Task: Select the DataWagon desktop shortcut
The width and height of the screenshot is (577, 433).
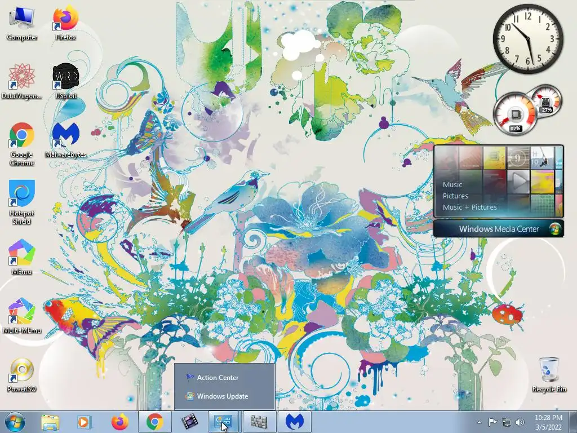Action: coord(21,81)
